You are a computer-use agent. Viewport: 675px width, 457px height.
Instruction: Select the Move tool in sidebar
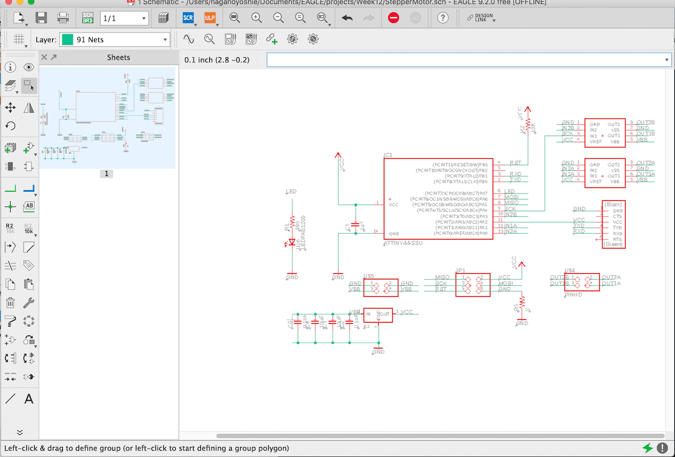10,108
